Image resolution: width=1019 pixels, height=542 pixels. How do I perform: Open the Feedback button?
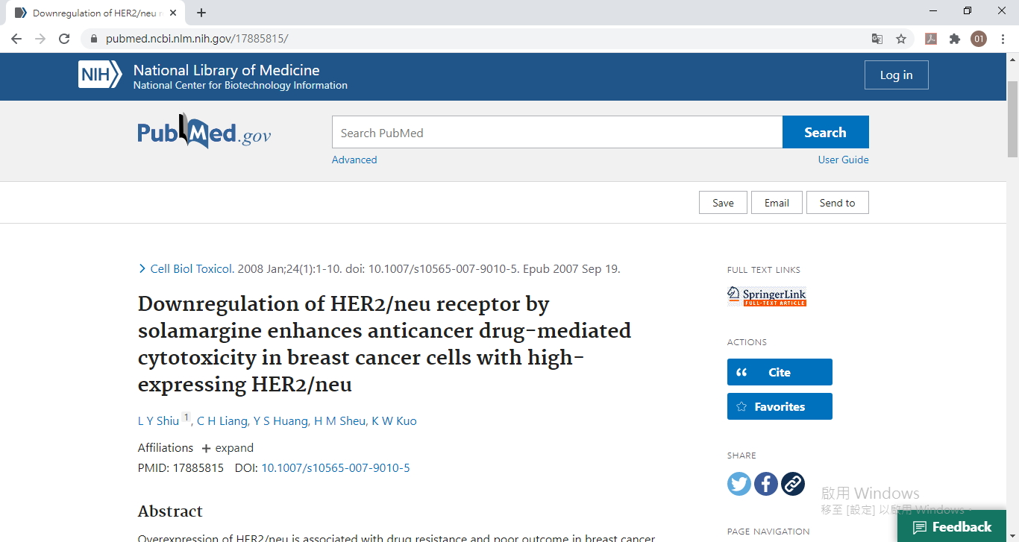coord(953,526)
